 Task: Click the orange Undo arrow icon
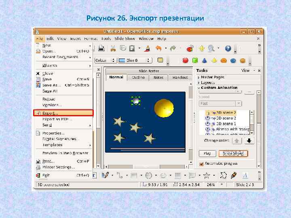(x=158, y=48)
